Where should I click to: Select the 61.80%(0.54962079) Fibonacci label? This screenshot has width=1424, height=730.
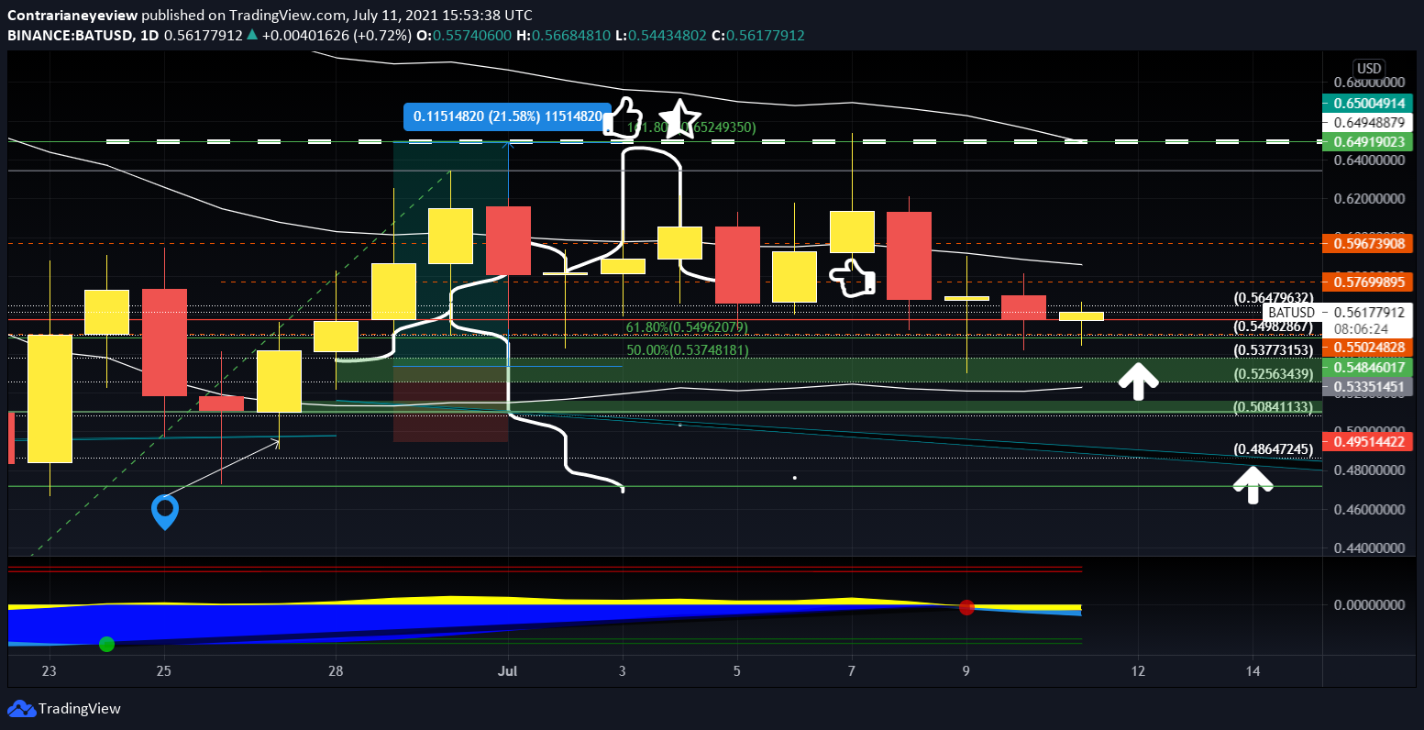[687, 327]
